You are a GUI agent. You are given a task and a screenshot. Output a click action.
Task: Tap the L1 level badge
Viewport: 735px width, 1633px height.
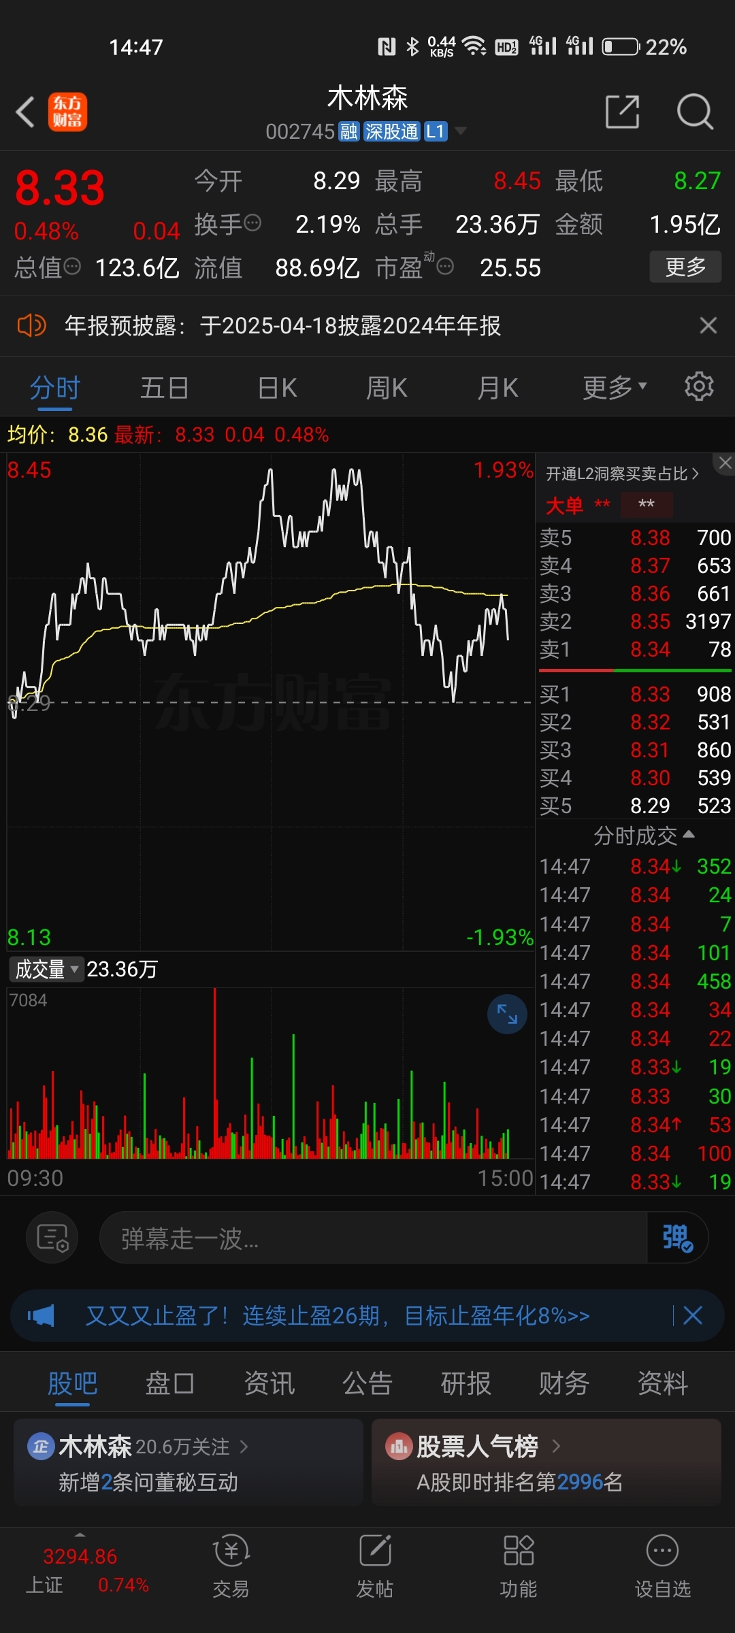436,131
